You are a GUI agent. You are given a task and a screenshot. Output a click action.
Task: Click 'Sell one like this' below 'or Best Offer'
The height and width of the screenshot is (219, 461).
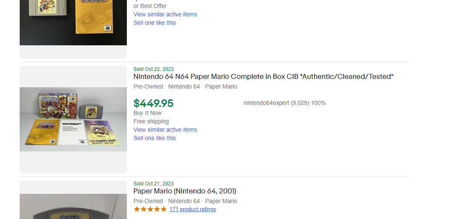(155, 23)
